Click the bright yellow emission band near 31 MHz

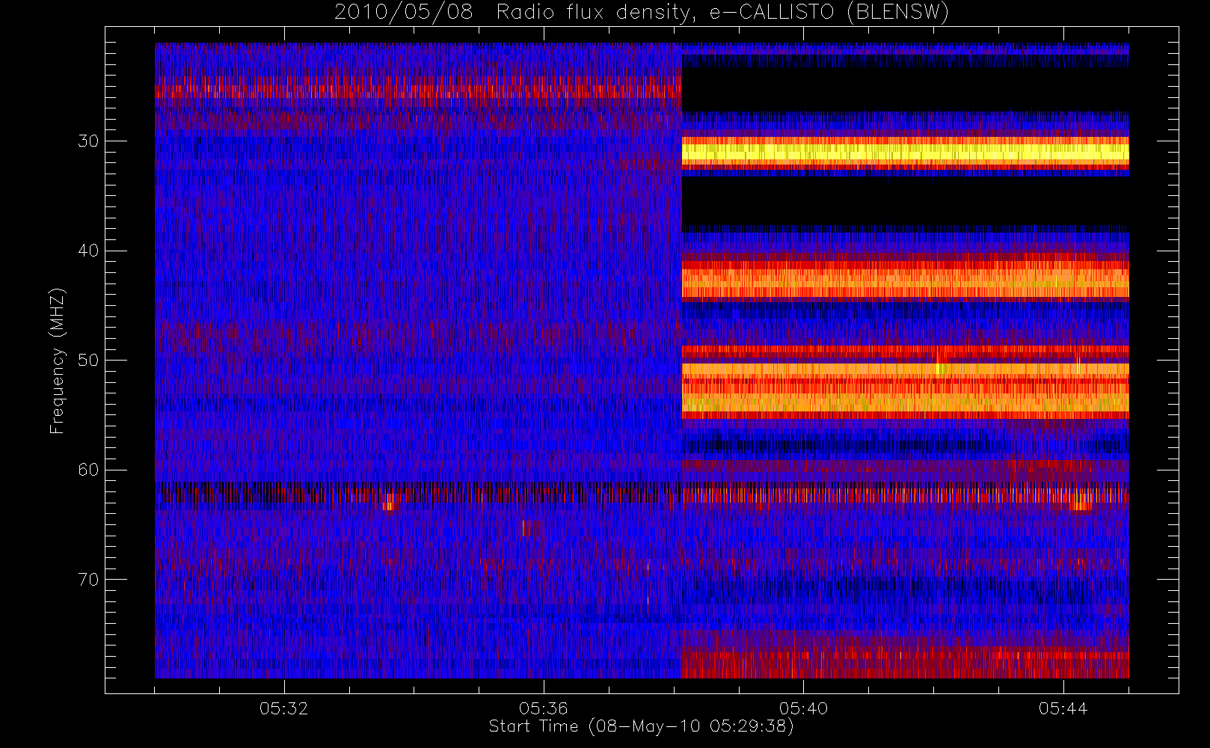coord(905,154)
